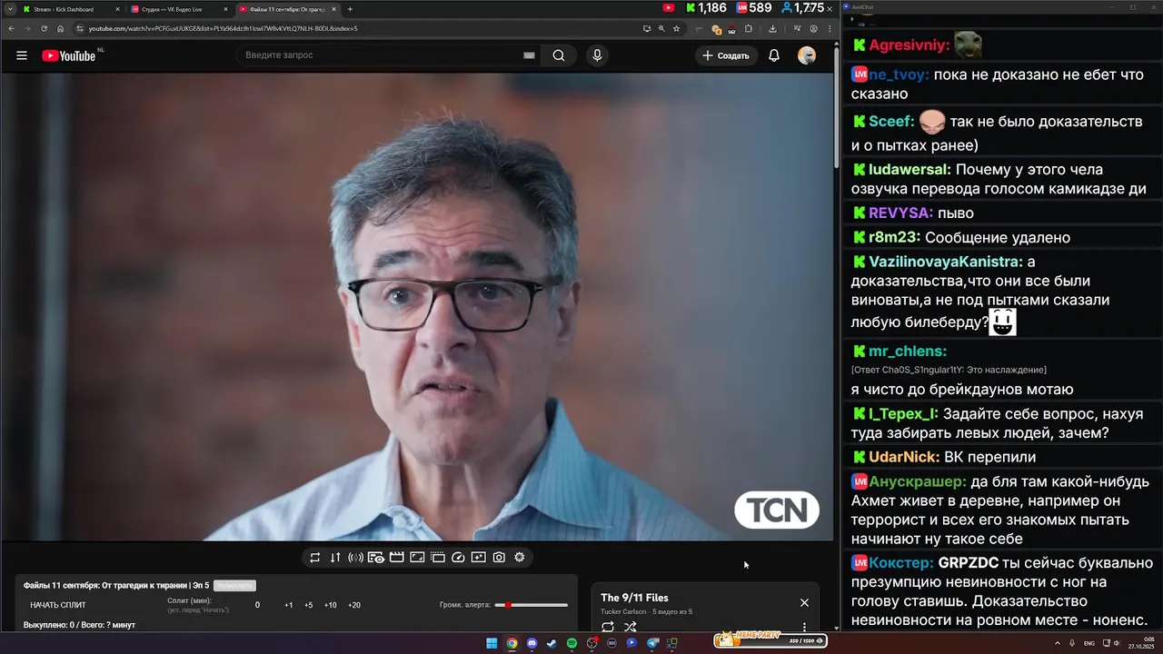
Task: Switch the ENG input language
Action: (1088, 643)
